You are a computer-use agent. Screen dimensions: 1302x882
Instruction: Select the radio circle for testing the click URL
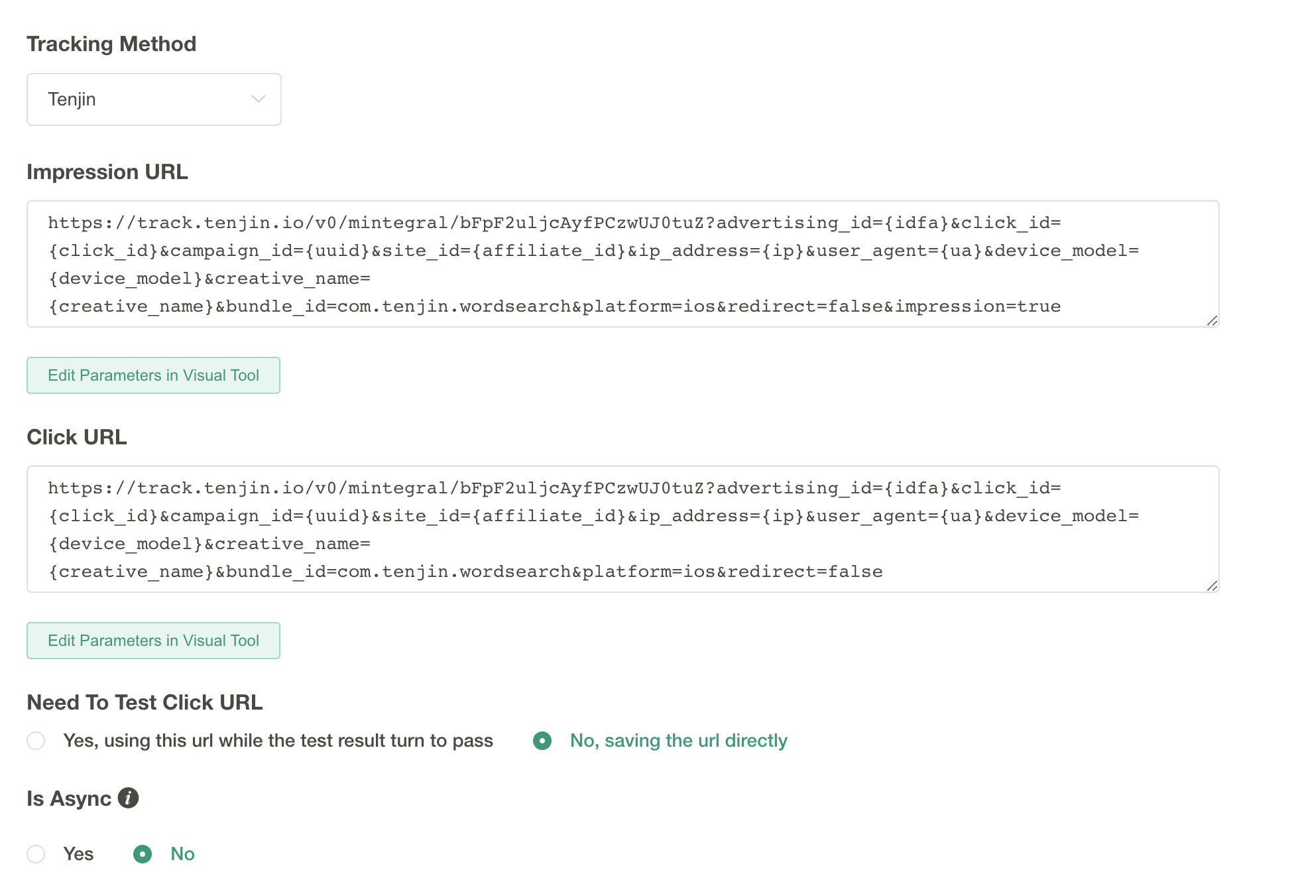(36, 741)
